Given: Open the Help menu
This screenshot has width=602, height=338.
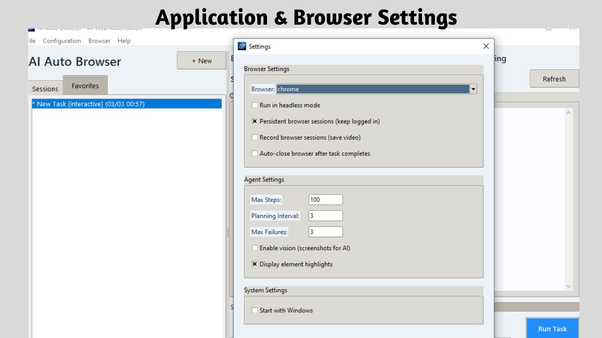Looking at the screenshot, I should tap(124, 41).
